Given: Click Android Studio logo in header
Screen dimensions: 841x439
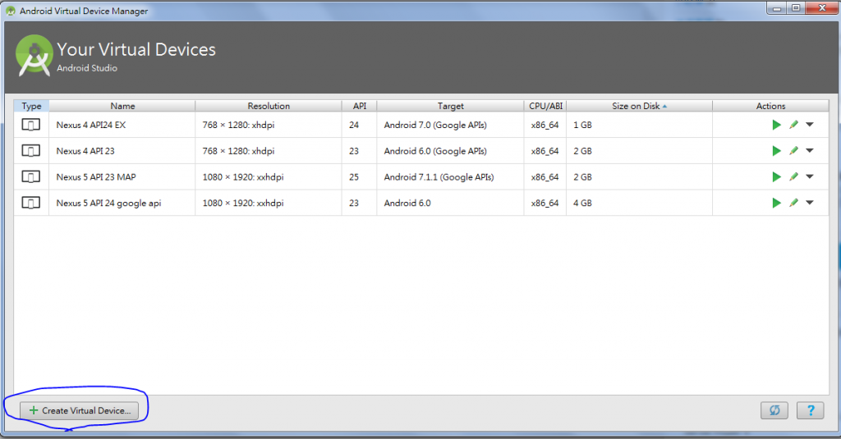Looking at the screenshot, I should pyautogui.click(x=34, y=56).
